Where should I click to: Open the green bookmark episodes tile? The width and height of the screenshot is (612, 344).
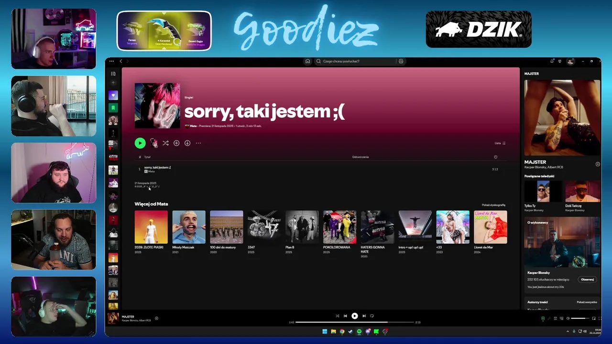click(x=113, y=108)
